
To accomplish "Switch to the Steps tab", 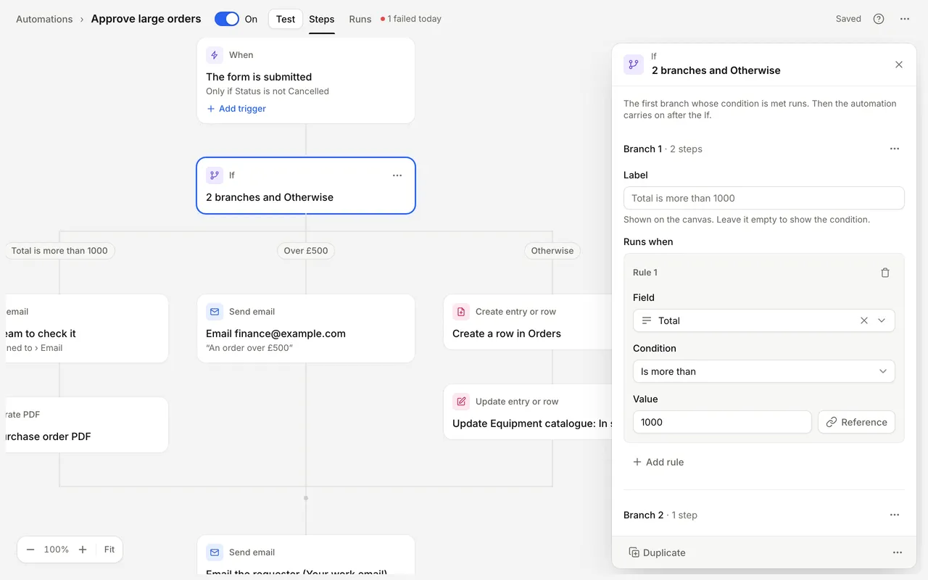I will point(322,19).
